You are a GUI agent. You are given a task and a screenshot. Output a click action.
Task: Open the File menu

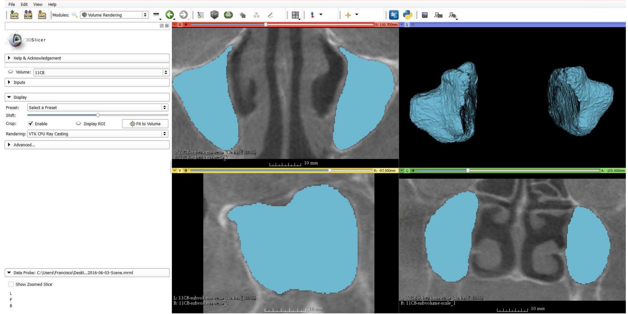click(x=12, y=4)
